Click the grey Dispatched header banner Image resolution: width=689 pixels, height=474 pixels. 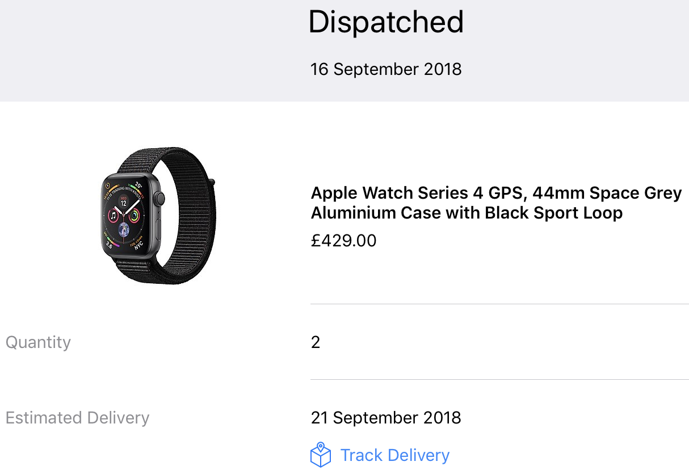(344, 51)
